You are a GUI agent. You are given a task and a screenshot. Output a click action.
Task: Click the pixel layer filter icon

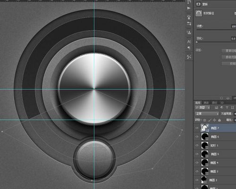[217, 107]
